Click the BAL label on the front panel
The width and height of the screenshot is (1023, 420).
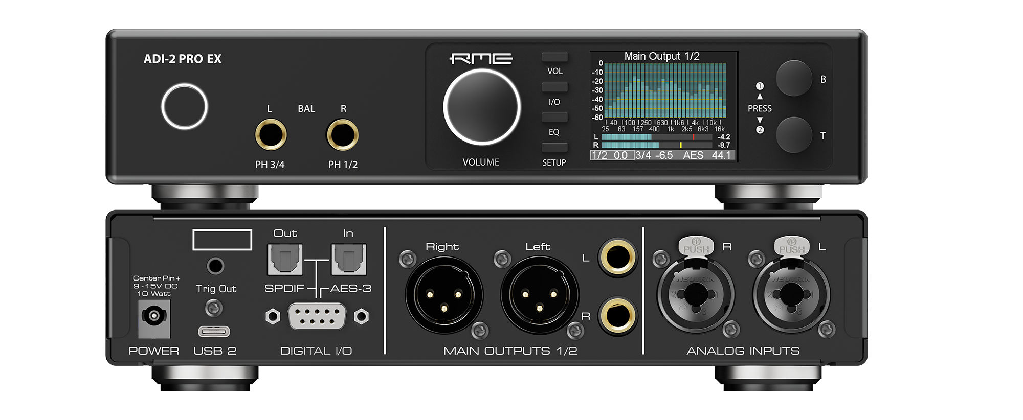(x=306, y=109)
